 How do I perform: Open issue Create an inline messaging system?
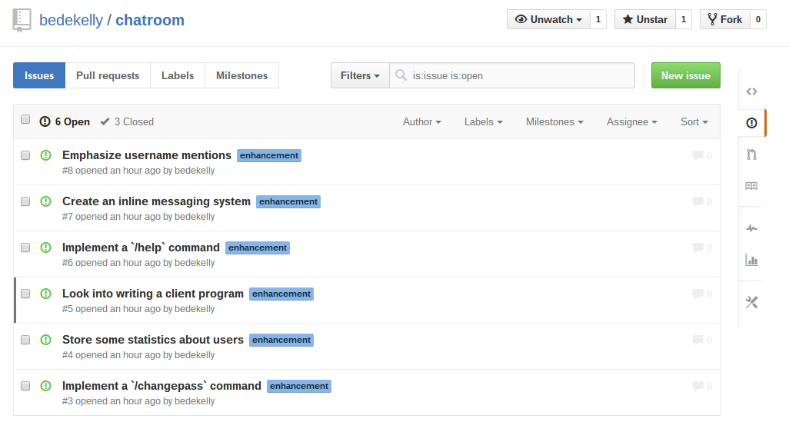[156, 201]
